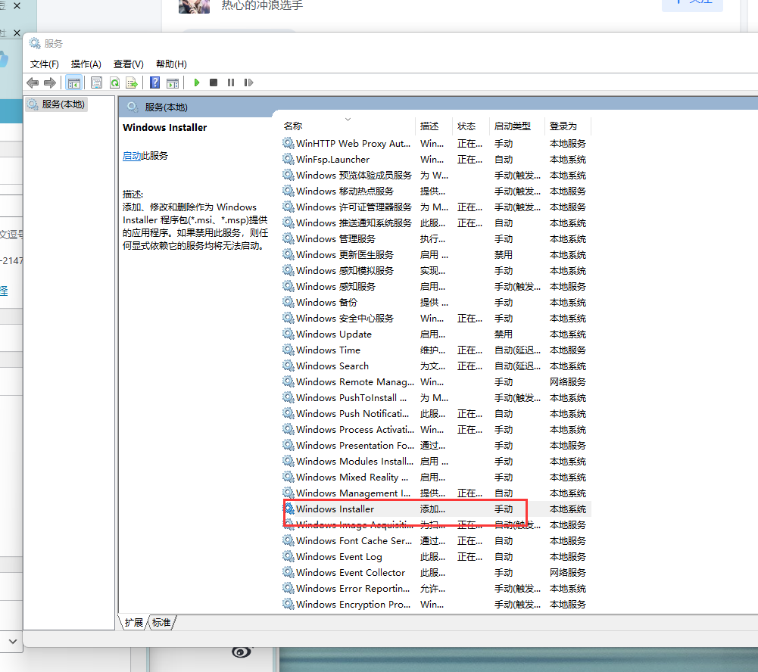
Task: Click the gear icon beside Windows Search
Action: [x=289, y=366]
